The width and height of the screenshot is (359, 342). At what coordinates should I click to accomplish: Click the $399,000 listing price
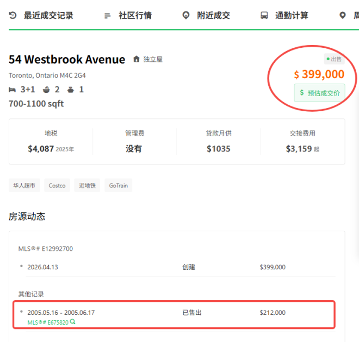pos(319,74)
